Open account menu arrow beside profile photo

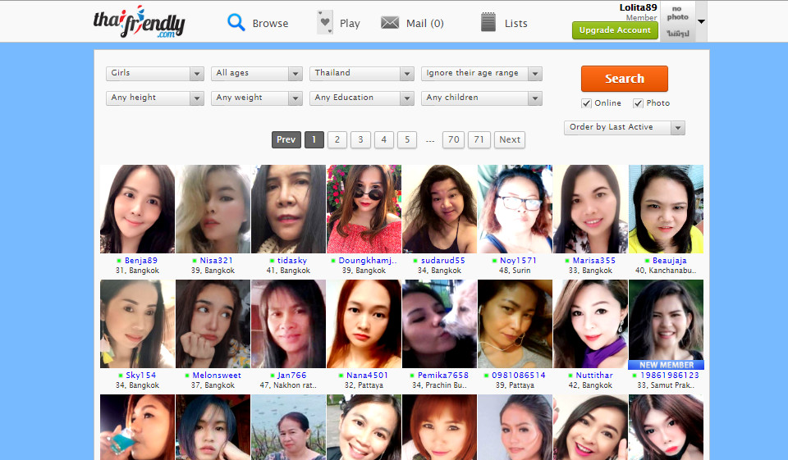click(x=701, y=21)
